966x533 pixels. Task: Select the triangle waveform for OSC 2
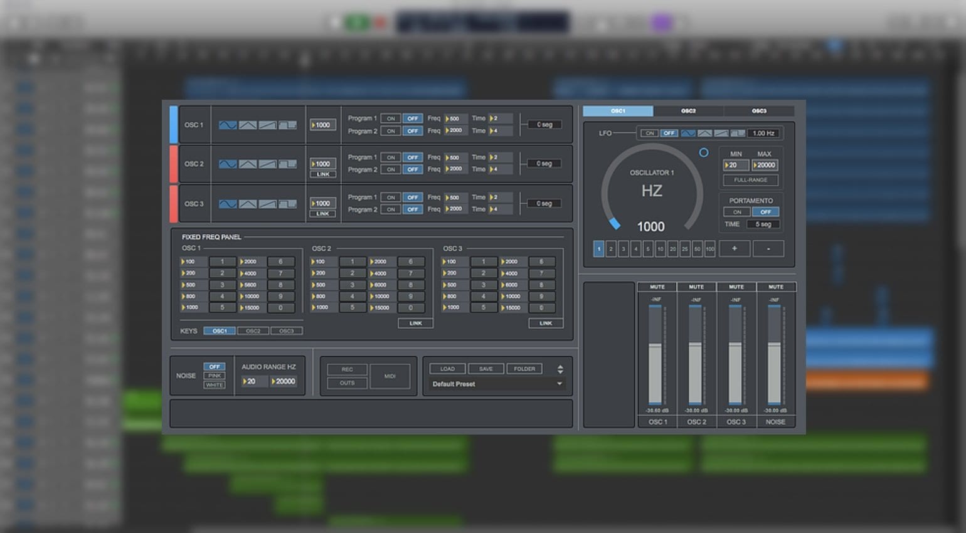pos(247,164)
